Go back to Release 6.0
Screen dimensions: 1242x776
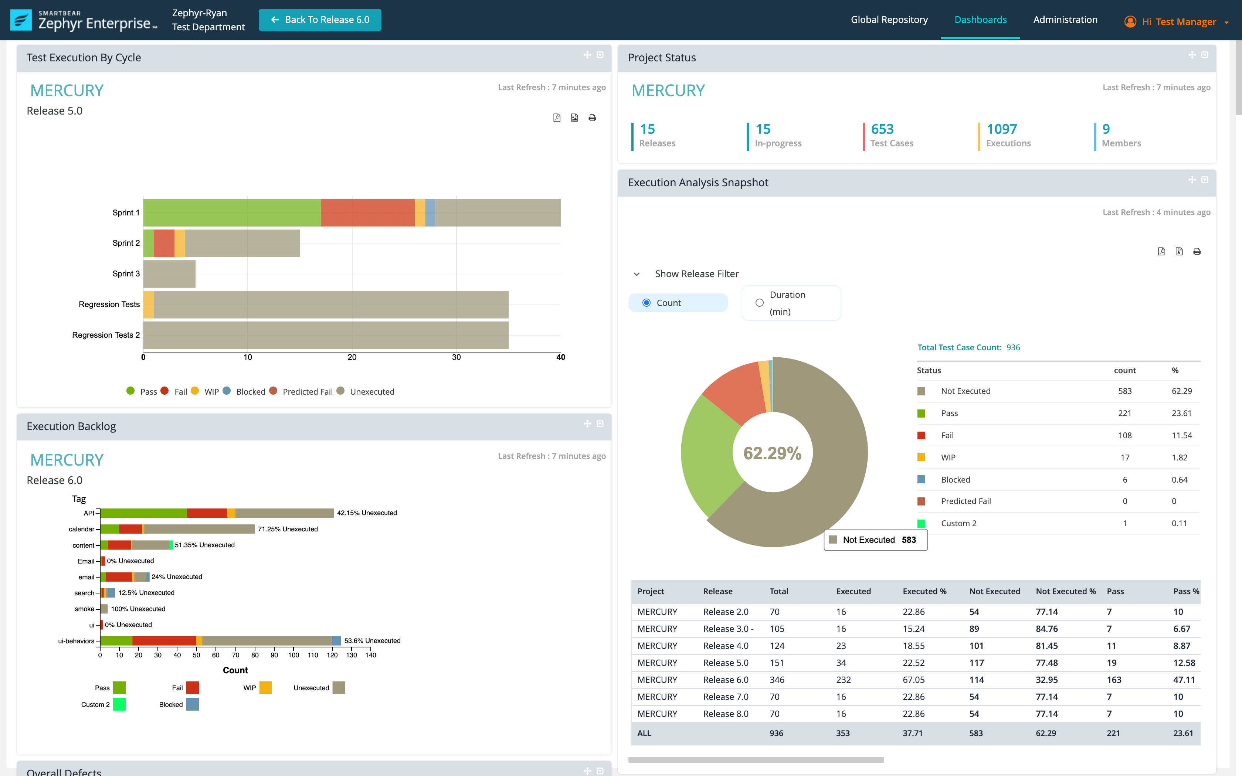point(320,20)
